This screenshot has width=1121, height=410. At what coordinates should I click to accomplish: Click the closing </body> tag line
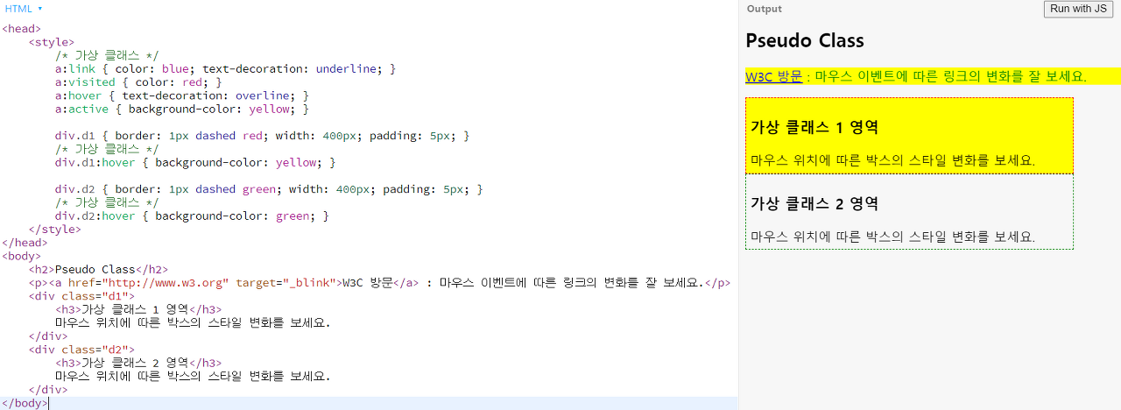point(25,403)
